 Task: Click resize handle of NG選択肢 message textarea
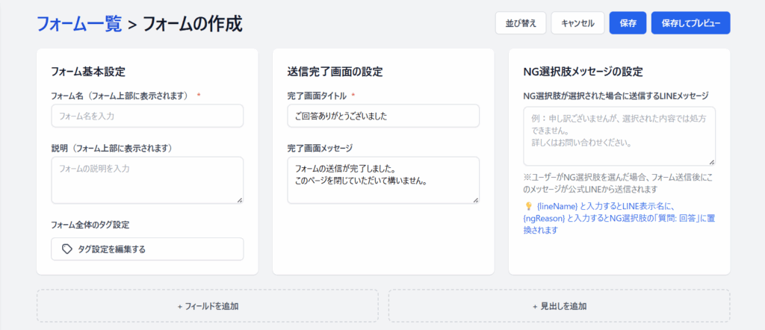click(712, 161)
